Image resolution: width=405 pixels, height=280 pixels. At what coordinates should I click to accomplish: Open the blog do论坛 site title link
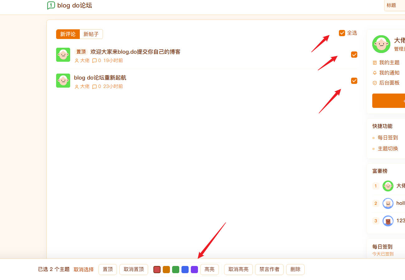tap(75, 5)
